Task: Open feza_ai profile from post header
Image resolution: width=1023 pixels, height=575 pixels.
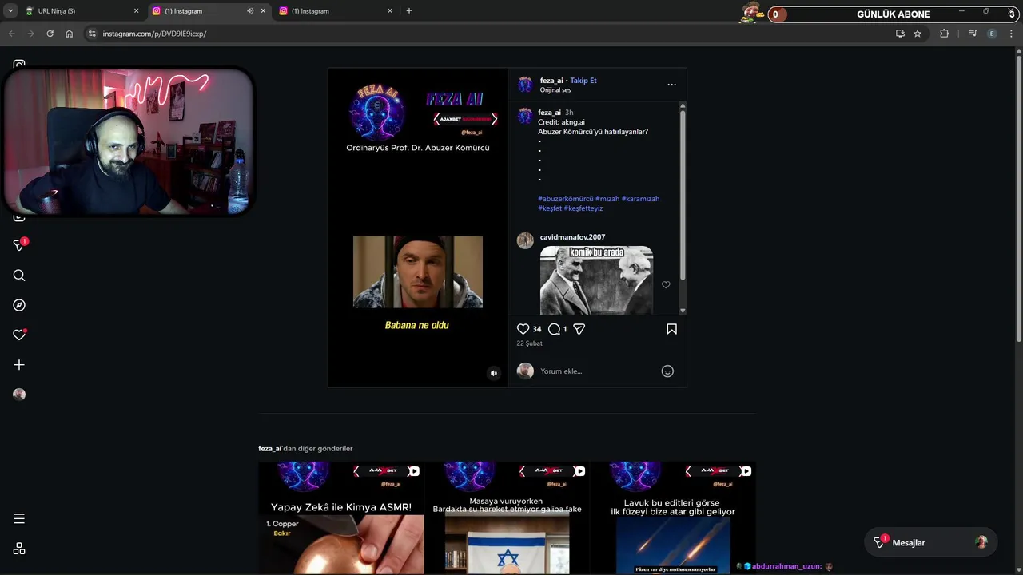Action: pos(551,81)
